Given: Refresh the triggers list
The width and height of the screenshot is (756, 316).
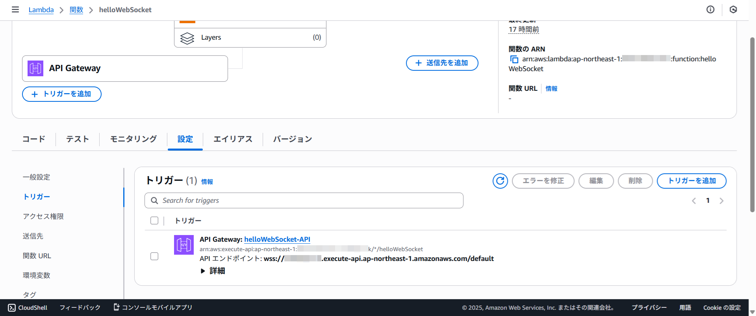Looking at the screenshot, I should point(500,181).
